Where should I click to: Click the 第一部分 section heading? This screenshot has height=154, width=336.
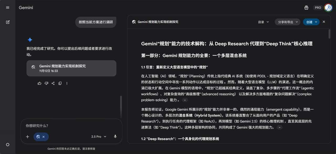pos(194,55)
